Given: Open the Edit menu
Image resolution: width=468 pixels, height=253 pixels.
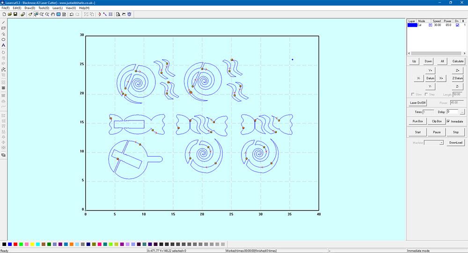Looking at the screenshot, I should pyautogui.click(x=17, y=8).
